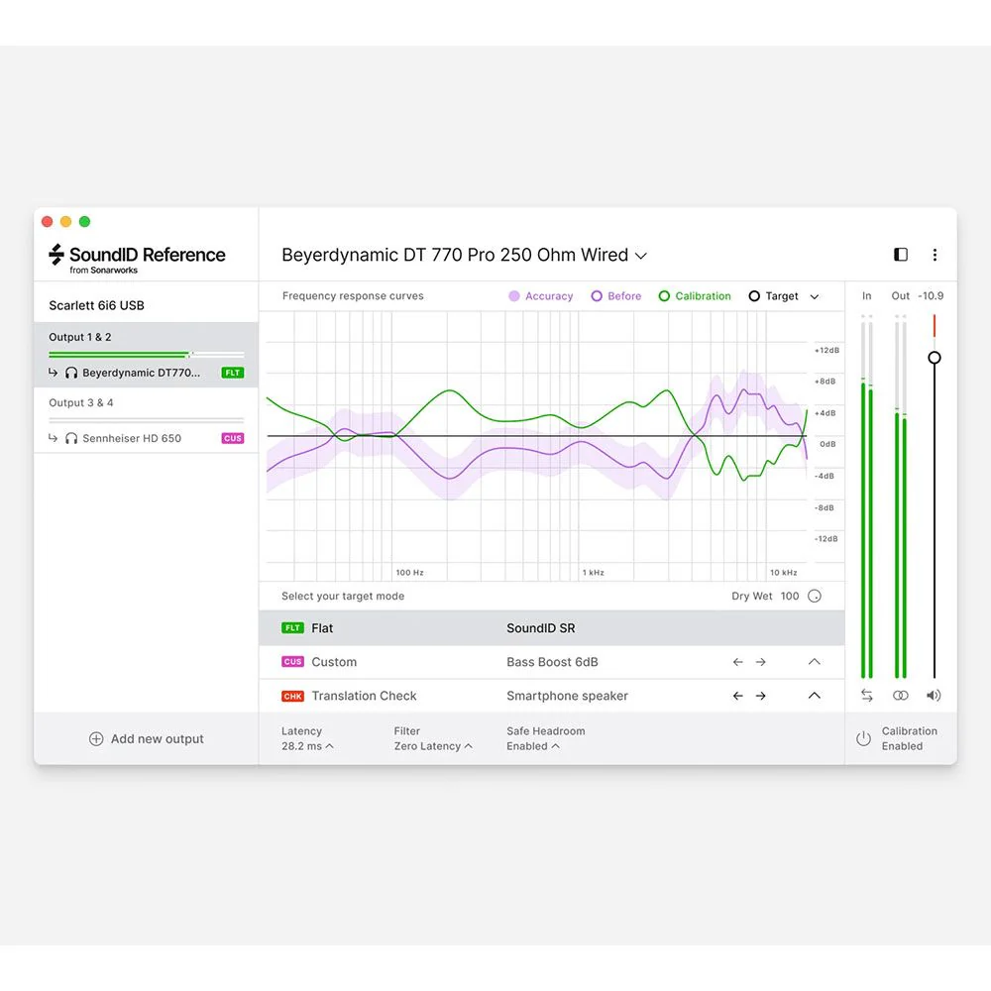This screenshot has width=991, height=991.
Task: Select the Translation Check target mode
Action: (552, 696)
